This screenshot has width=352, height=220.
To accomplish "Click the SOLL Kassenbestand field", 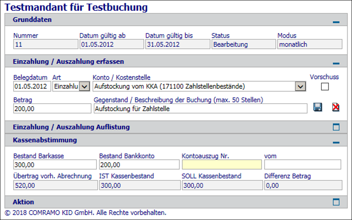I will [222, 185].
